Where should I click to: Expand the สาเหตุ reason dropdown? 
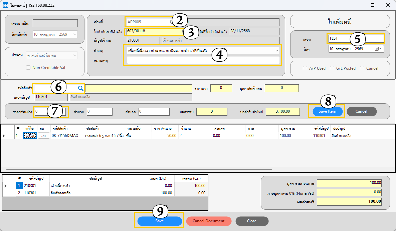tap(276, 51)
